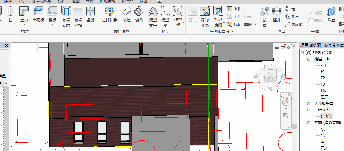
Task: Open the 南 elevation view
Action: click(323, 141)
